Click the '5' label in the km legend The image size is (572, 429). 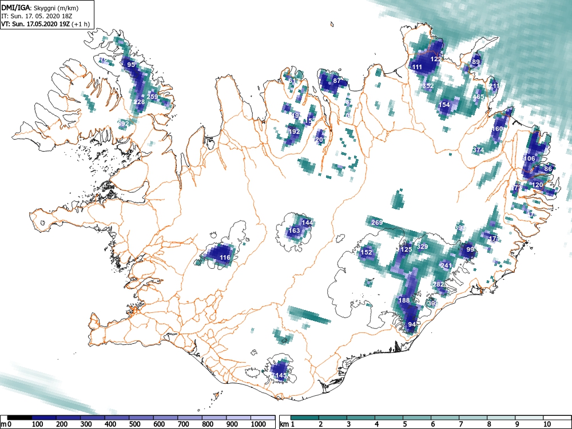[405, 424]
